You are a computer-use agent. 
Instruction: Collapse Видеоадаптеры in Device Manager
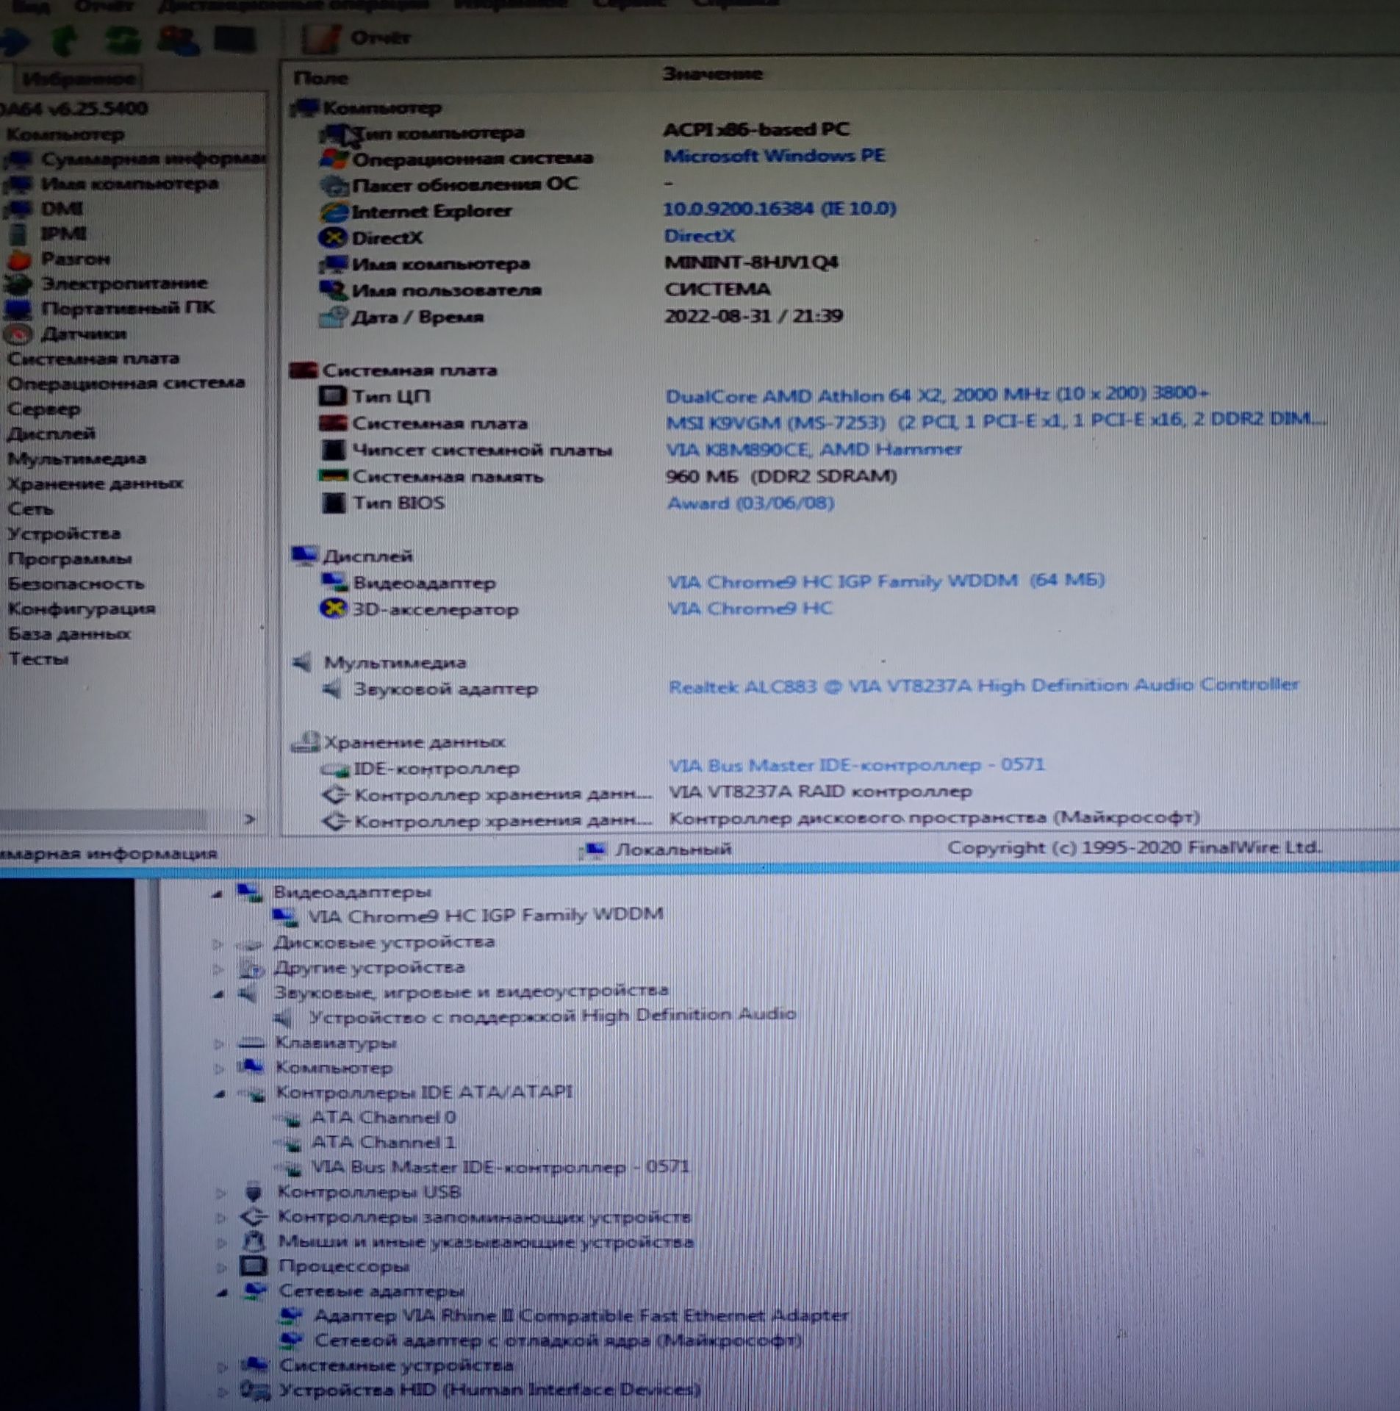point(217,894)
